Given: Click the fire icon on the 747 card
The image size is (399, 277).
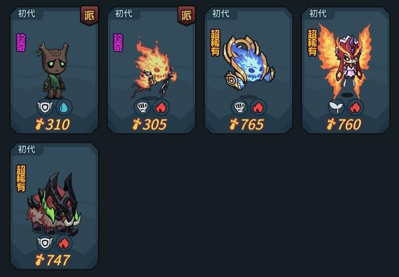Looking at the screenshot, I should tap(64, 243).
